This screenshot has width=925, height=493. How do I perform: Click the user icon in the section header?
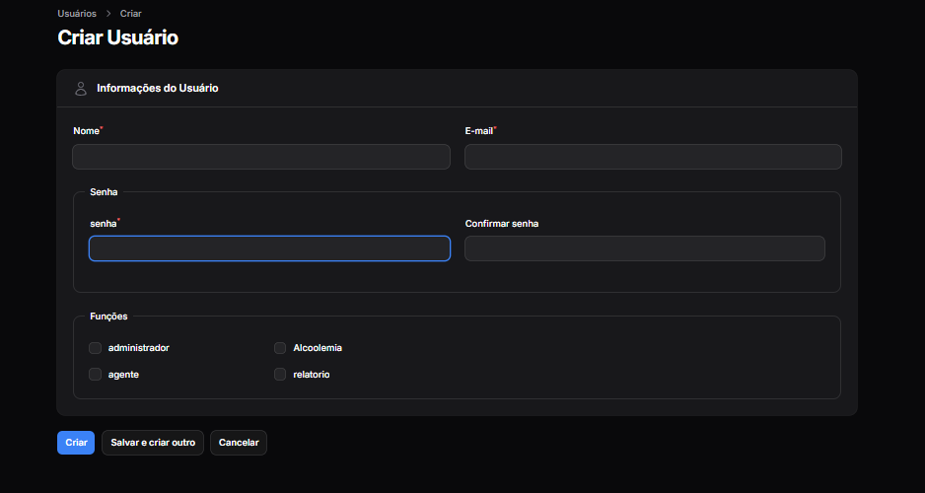tap(81, 89)
